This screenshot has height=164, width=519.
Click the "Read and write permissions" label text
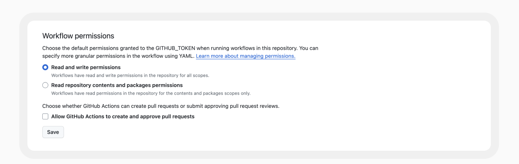86,67
